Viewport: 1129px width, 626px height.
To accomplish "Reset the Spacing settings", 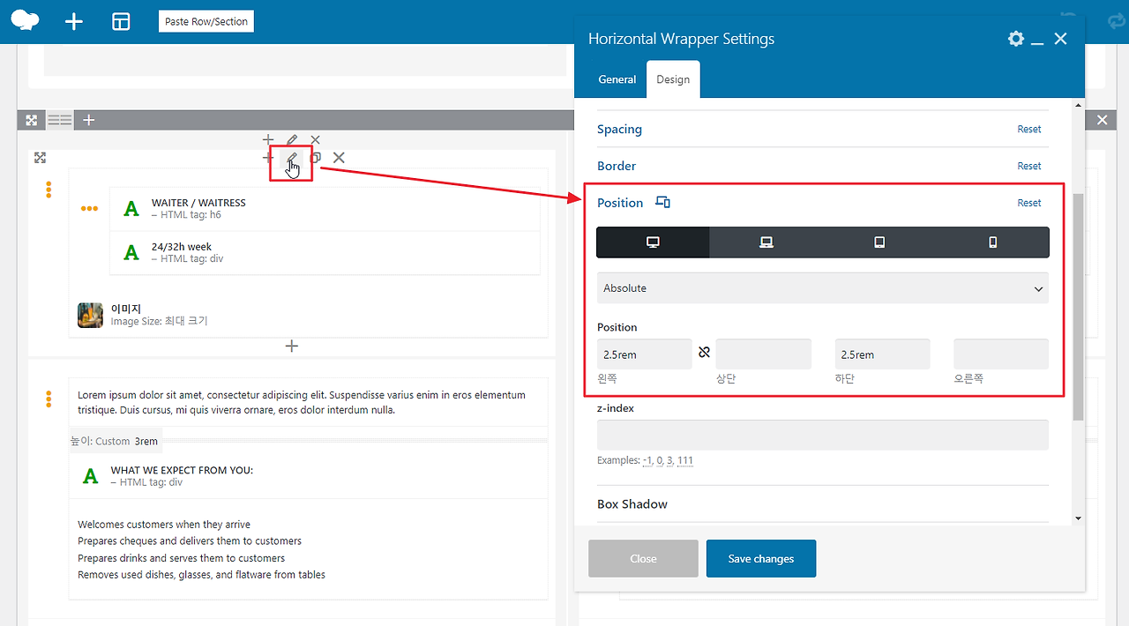I will 1029,129.
